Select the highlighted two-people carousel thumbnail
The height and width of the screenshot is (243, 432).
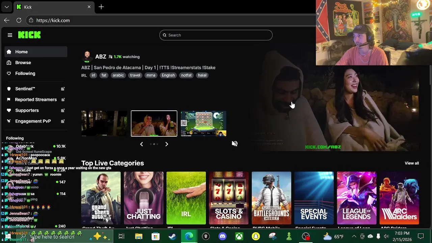[x=154, y=124]
